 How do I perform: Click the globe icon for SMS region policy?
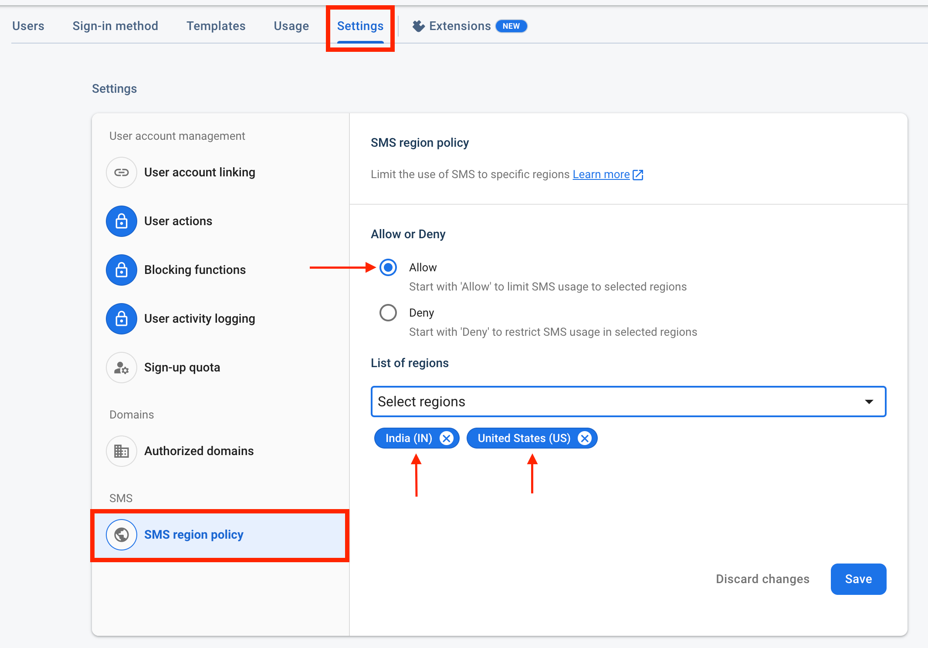pyautogui.click(x=122, y=535)
